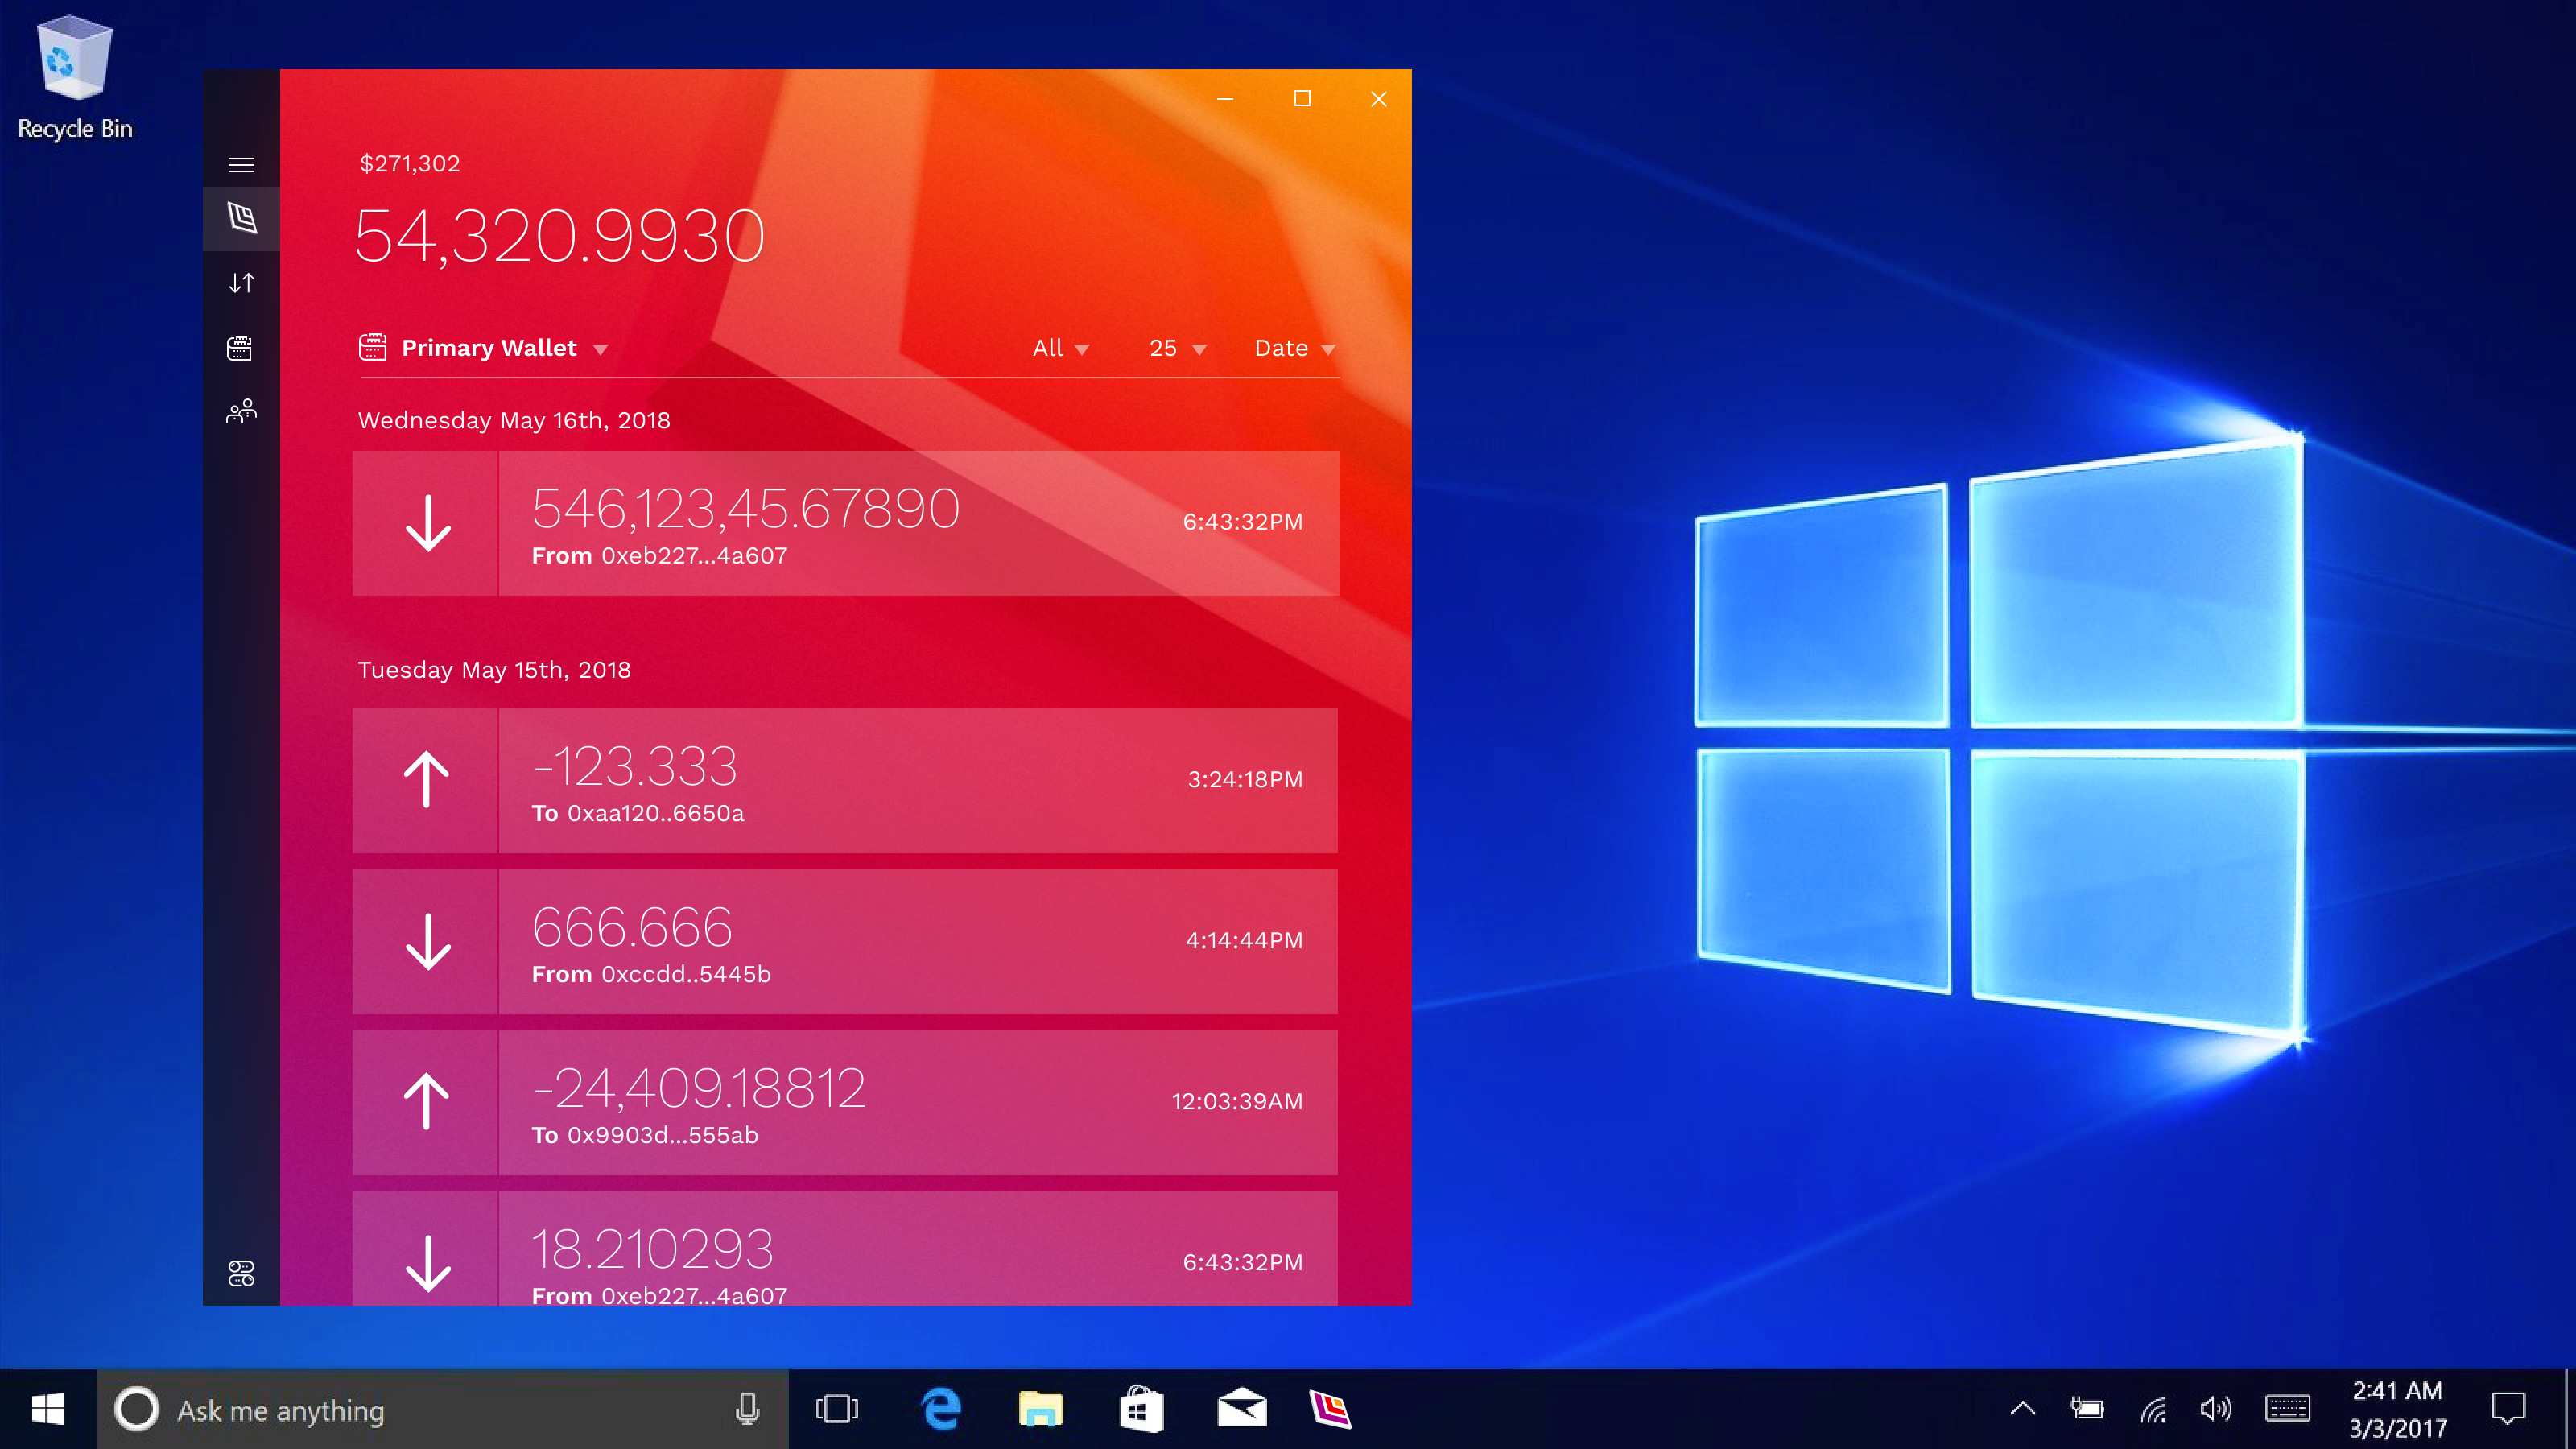Image resolution: width=2576 pixels, height=1449 pixels.
Task: Click the down arrow on the 18.210293 transaction
Action: point(428,1263)
